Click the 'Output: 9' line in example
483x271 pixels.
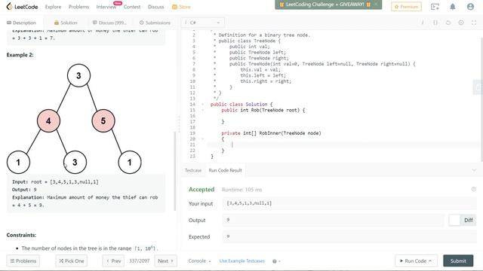(24, 190)
